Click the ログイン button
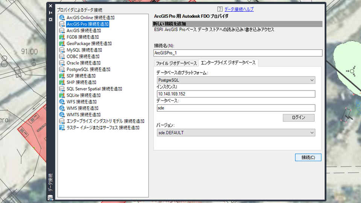Viewport: 361px width, 203px height. [x=299, y=118]
